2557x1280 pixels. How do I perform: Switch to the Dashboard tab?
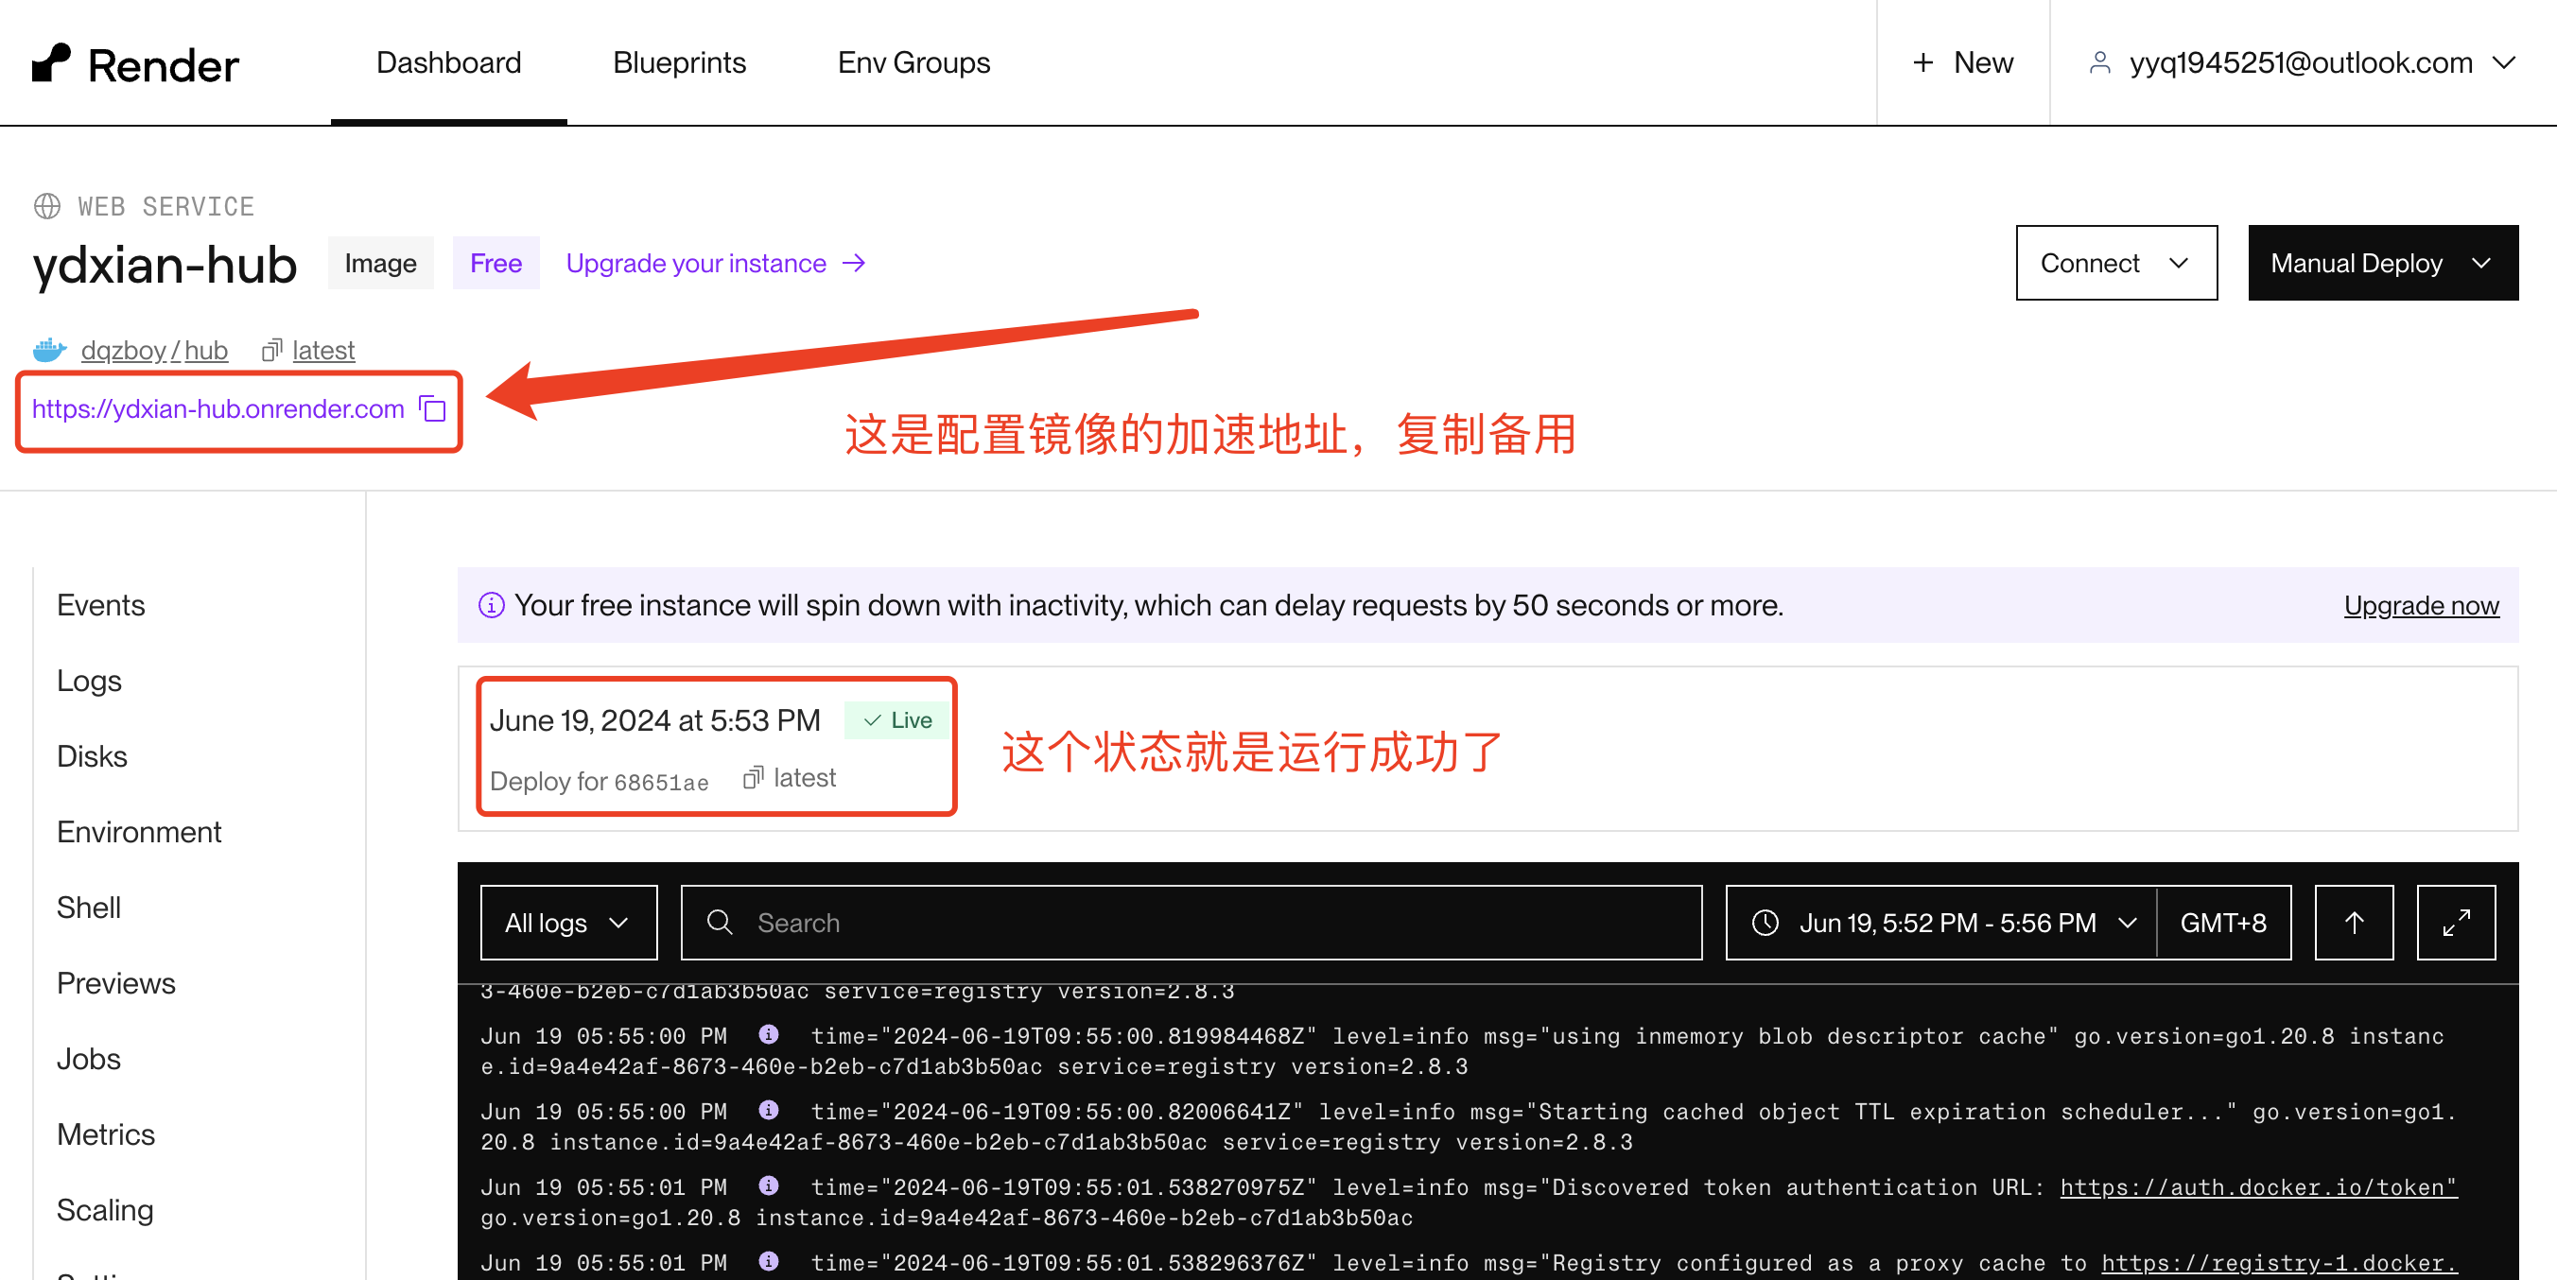coord(448,62)
